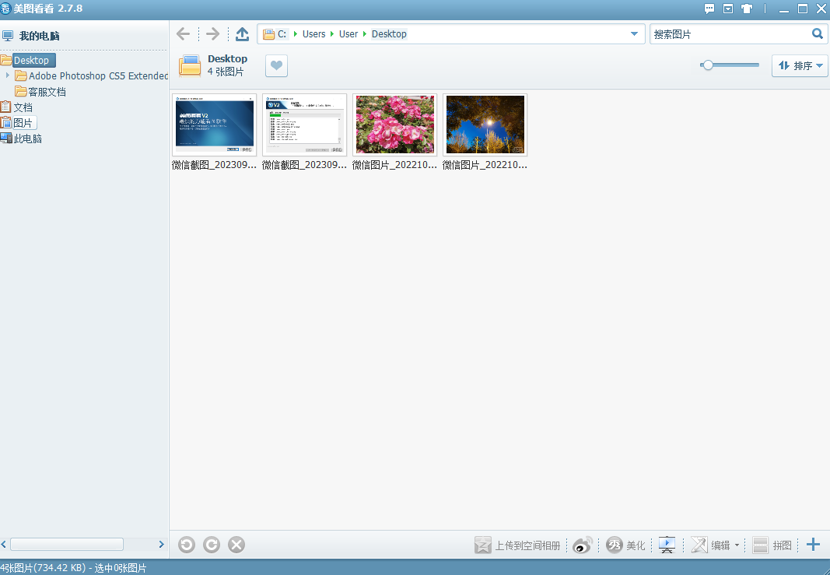Click 上传到空间相册 upload button
830x575 pixels.
[518, 545]
